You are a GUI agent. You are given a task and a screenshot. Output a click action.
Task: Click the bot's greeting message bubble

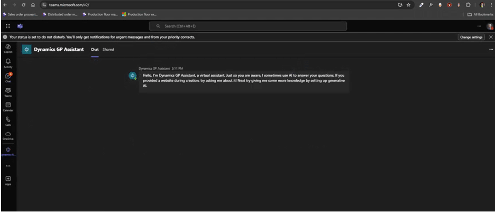tap(244, 81)
